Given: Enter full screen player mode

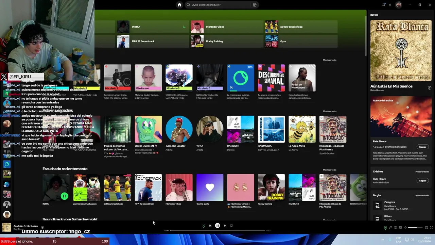Looking at the screenshot, I should click(x=432, y=227).
